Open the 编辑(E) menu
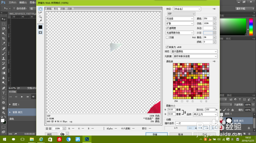The width and height of the screenshot is (256, 143). [x=23, y=3]
